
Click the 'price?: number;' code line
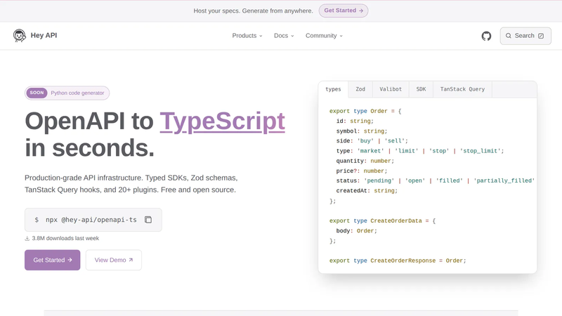click(x=362, y=171)
